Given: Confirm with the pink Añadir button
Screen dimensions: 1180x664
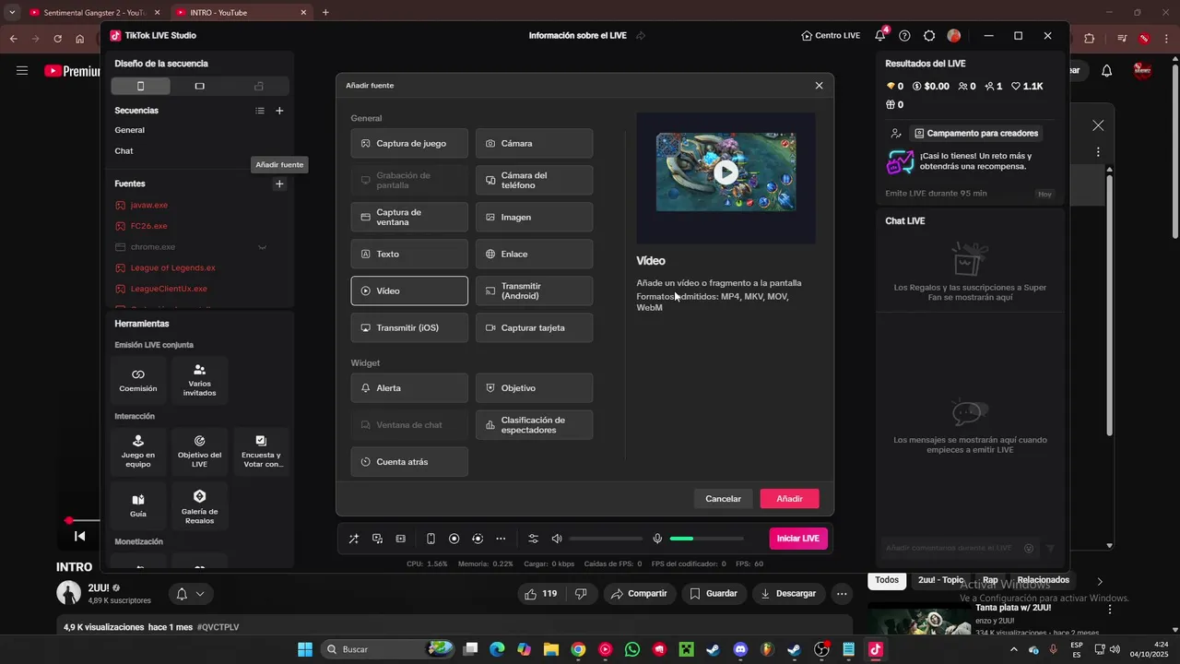Looking at the screenshot, I should (789, 499).
